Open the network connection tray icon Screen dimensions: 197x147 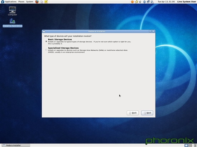(x=148, y=2)
